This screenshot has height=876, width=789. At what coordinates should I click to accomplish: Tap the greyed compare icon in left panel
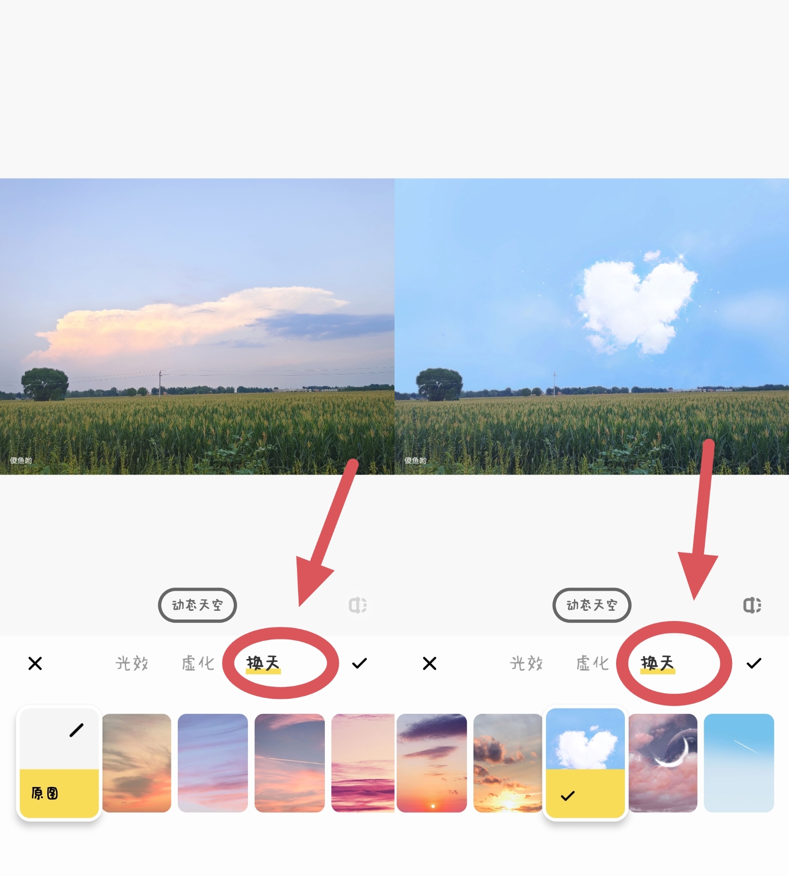(358, 605)
